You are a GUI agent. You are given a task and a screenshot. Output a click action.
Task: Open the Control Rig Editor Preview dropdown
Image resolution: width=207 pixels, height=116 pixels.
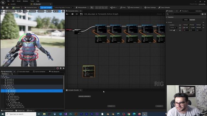coord(63,7)
